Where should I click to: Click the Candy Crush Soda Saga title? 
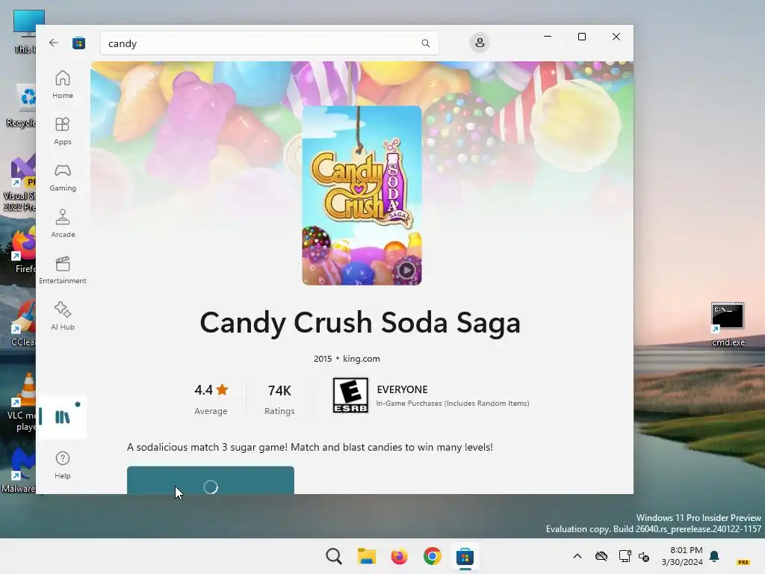360,323
